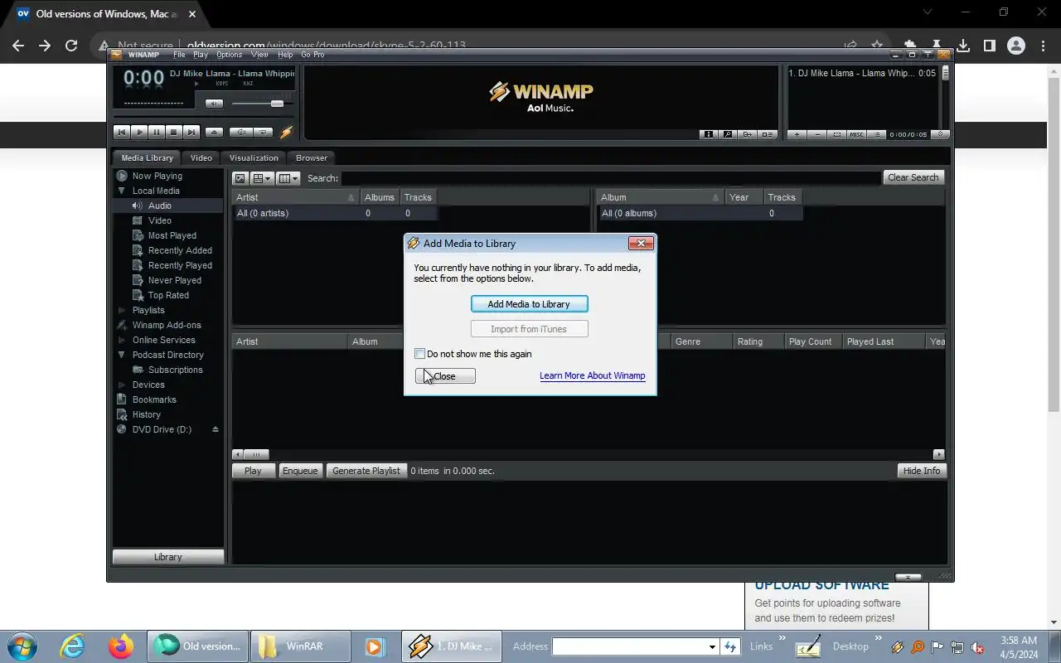Switch to the Visualization tab
Screen dimensions: 1061x663
(254, 157)
